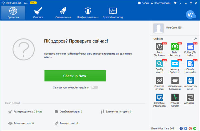Click the PRO badge in title
This screenshot has width=200, height=131.
click(x=33, y=3)
